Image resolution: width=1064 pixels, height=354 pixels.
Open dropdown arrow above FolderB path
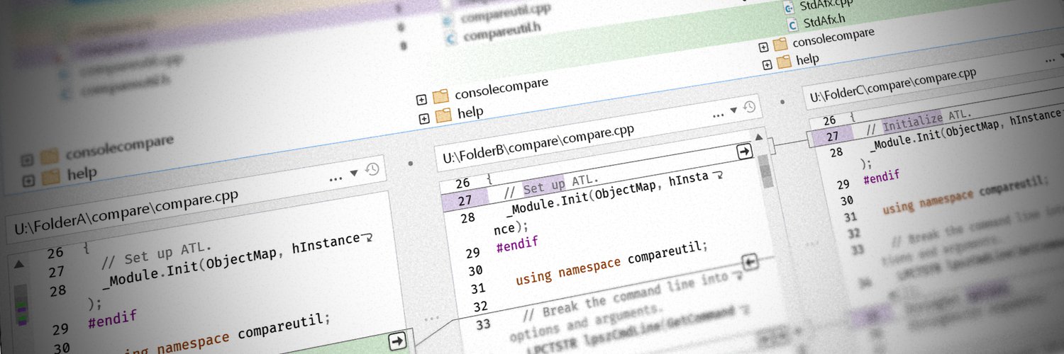tap(734, 109)
